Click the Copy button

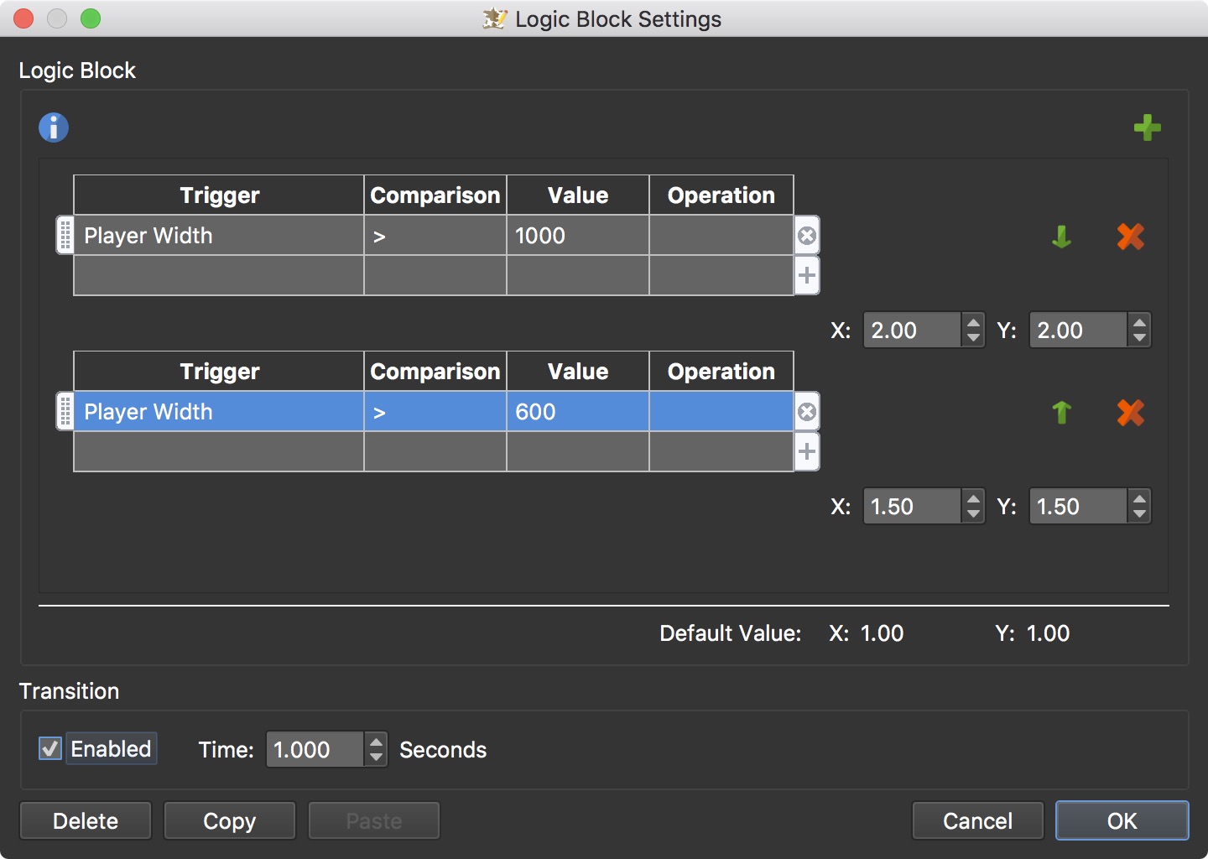click(229, 820)
